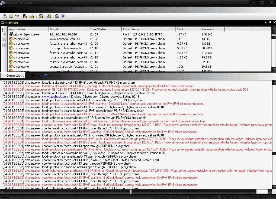
Task: Click the blue globe toolbar icon
Action: tap(63, 16)
